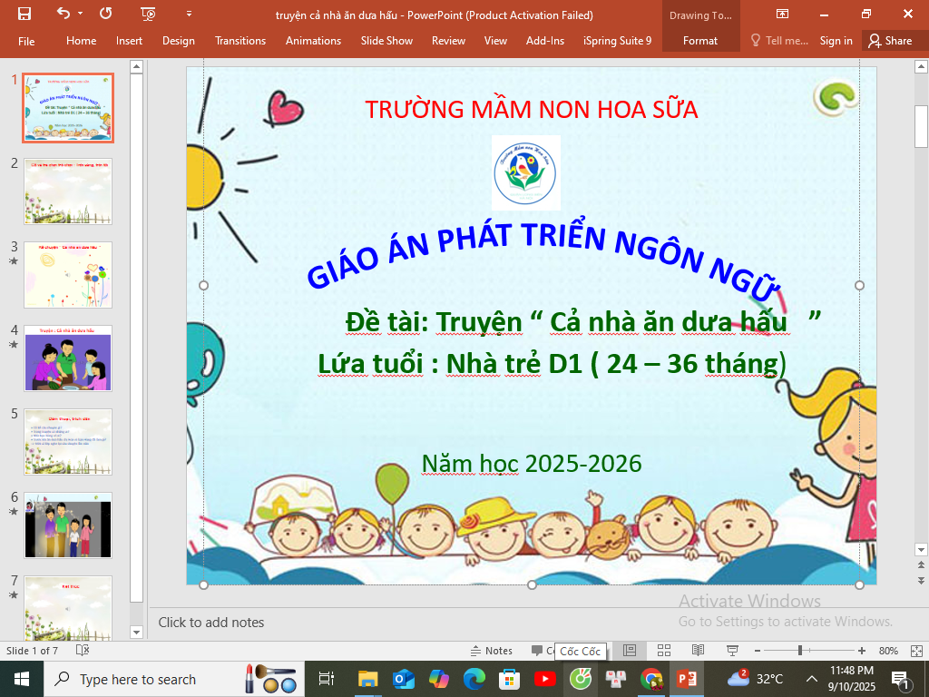The height and width of the screenshot is (697, 929).
Task: Click the Repeat/Redo icon
Action: 106,14
